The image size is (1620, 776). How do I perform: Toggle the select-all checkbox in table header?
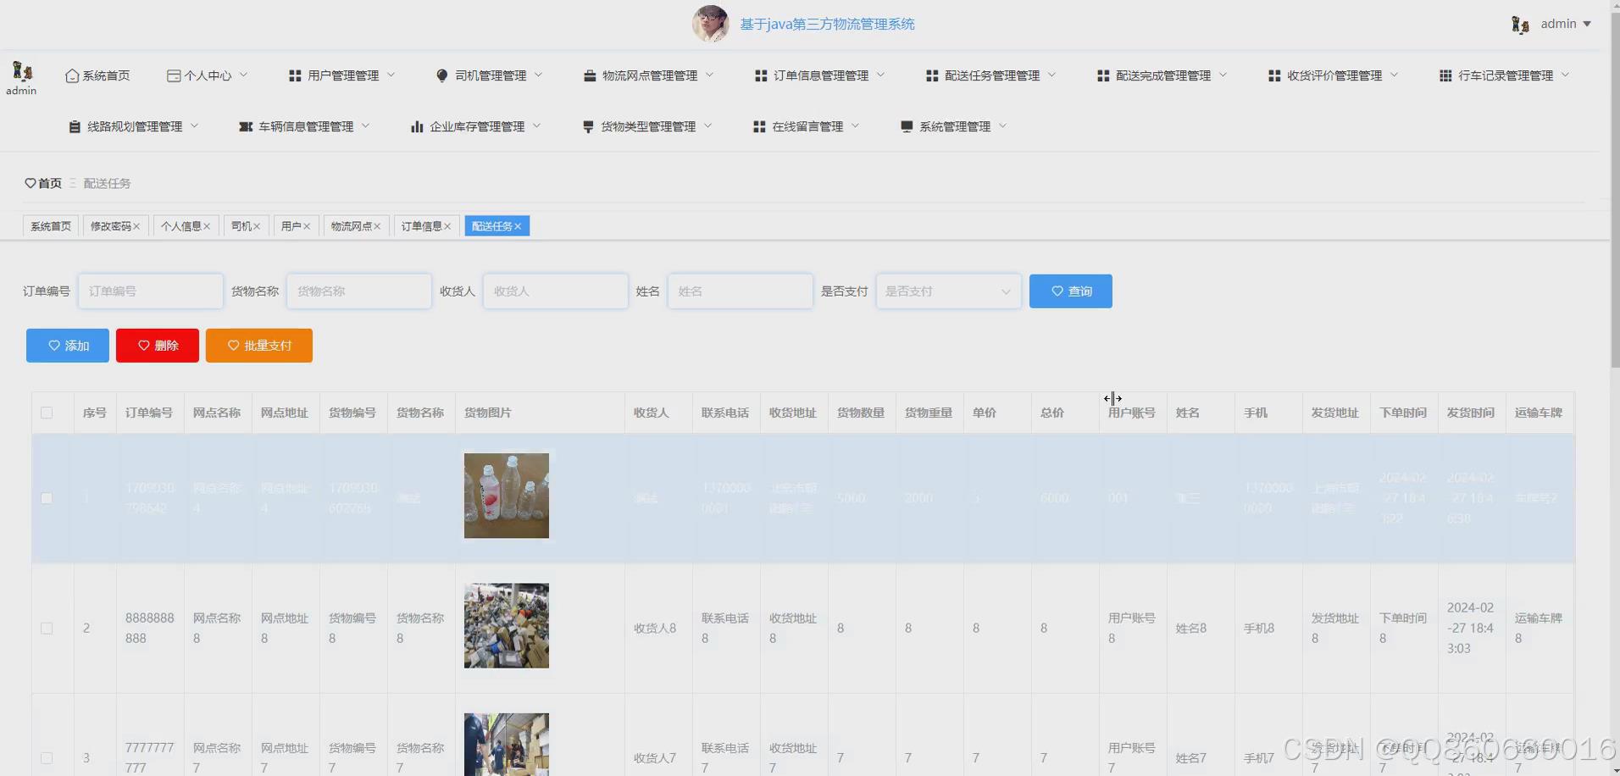coord(47,413)
